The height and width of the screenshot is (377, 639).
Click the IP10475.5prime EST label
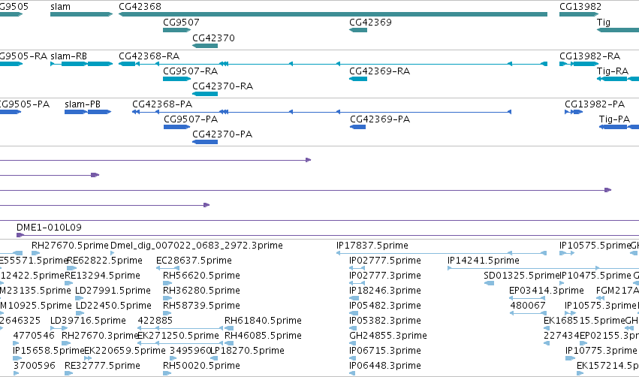pyautogui.click(x=595, y=276)
